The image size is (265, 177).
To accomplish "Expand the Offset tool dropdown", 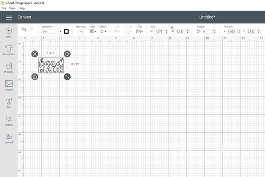I will pos(103,30).
